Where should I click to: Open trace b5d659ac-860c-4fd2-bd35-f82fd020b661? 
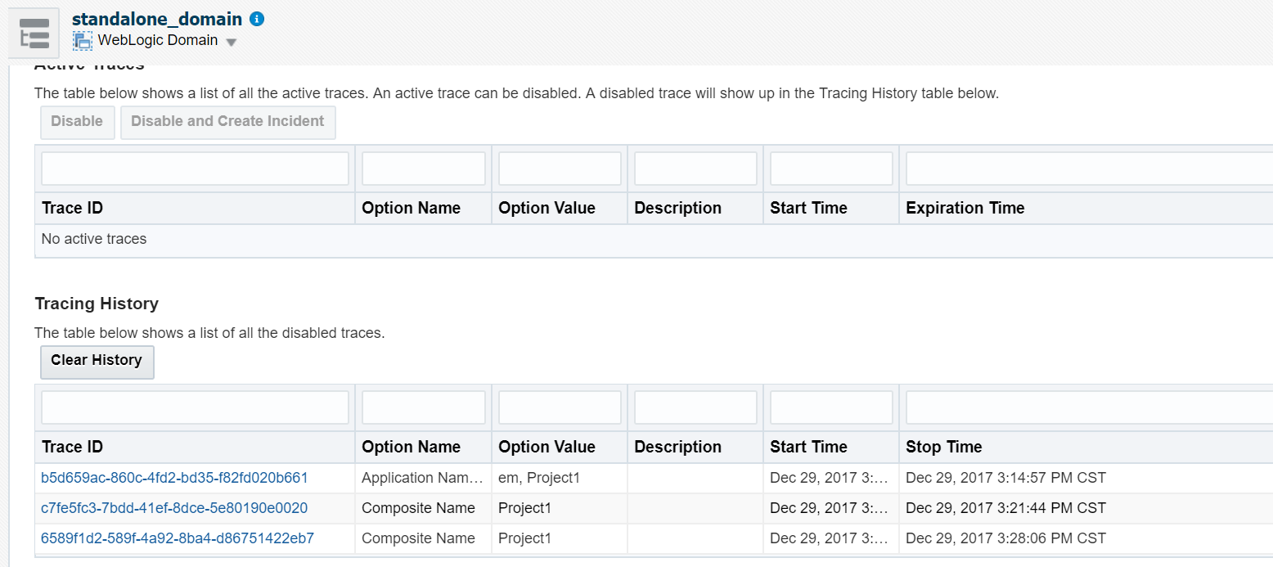[x=174, y=477]
